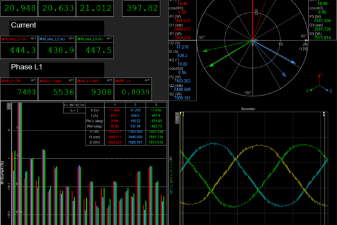Click the 0.00 Phi U value
337x225 pixels.
coord(115,121)
